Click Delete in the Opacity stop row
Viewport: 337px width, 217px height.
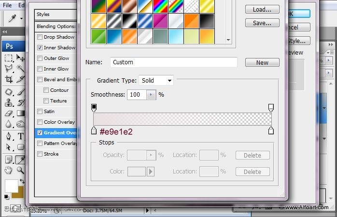pyautogui.click(x=253, y=155)
